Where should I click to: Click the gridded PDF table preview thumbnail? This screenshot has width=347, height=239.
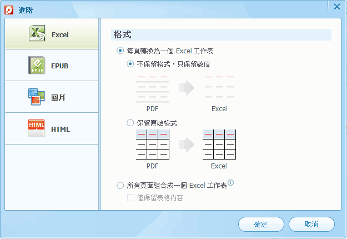[153, 145]
